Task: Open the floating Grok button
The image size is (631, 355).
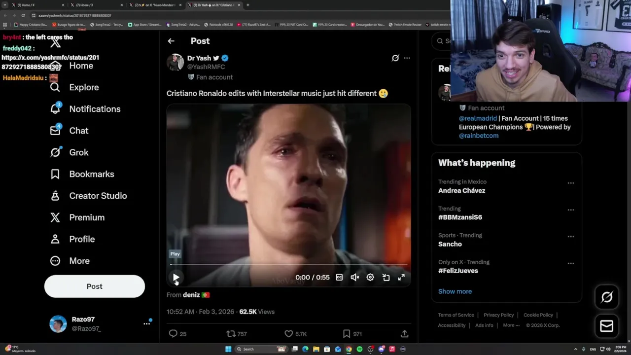Action: click(607, 297)
